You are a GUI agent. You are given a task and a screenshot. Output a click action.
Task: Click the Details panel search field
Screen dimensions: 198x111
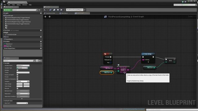(x=19, y=61)
